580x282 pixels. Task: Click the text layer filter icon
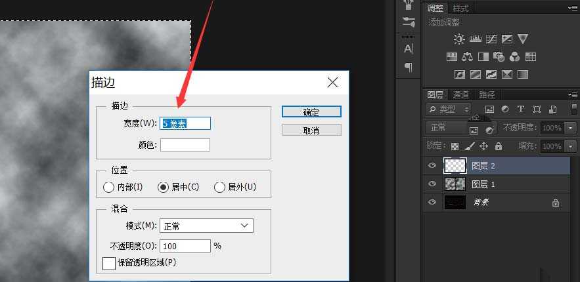521,109
